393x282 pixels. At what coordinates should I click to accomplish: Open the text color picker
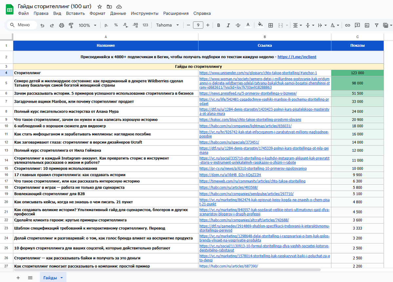pyautogui.click(x=248, y=25)
